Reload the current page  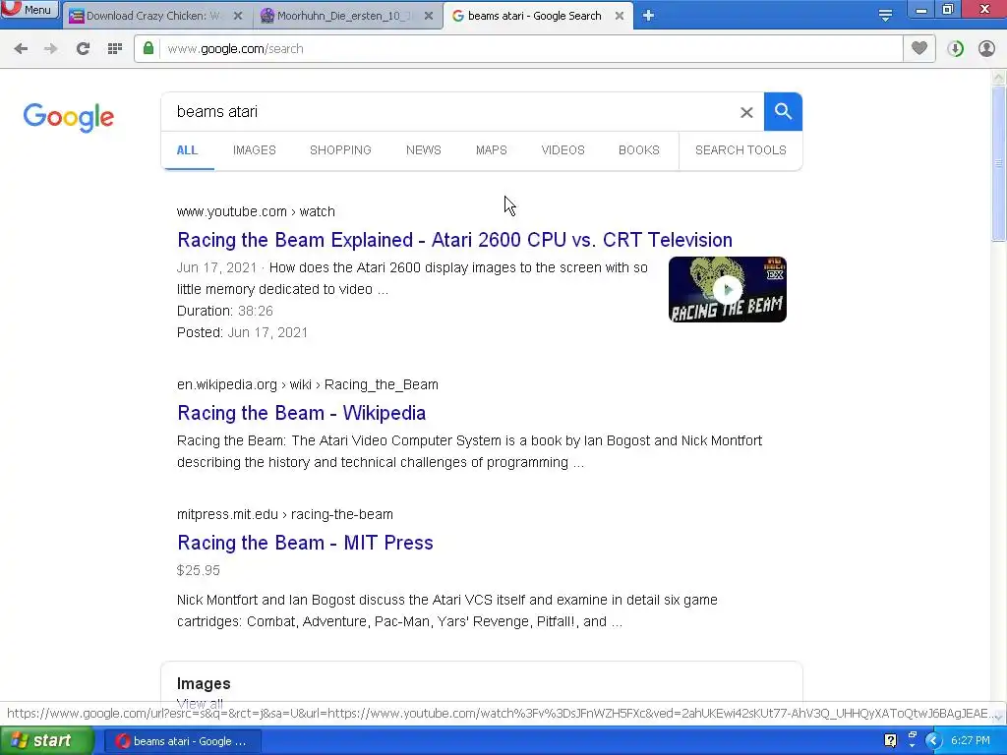pyautogui.click(x=83, y=49)
